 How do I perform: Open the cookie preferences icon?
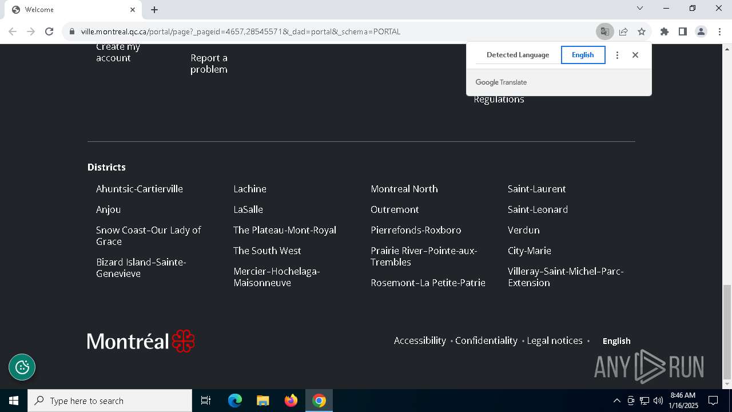pyautogui.click(x=22, y=367)
